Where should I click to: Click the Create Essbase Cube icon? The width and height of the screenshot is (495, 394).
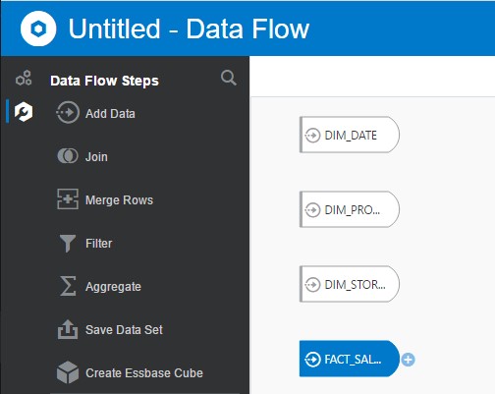[68, 372]
